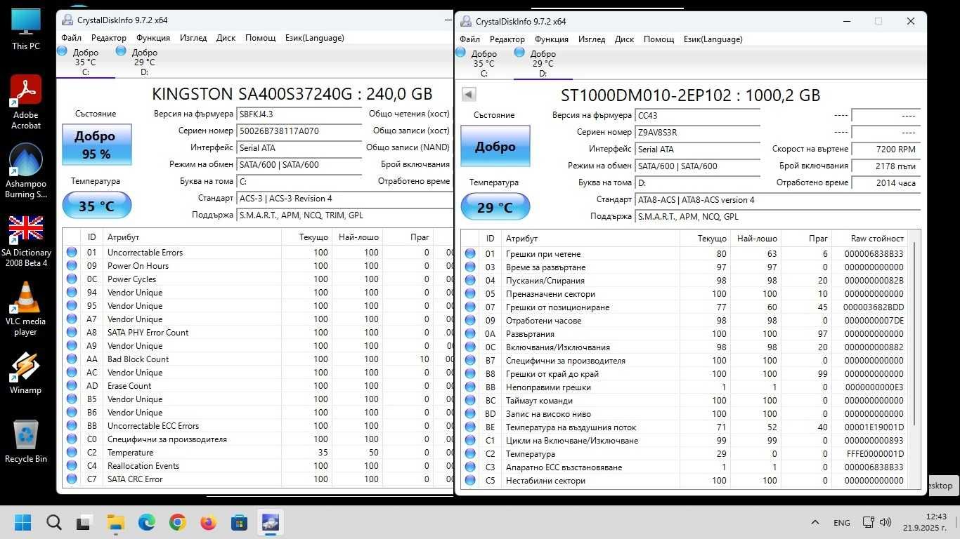Screen dimensions: 960x539
Task: Show hidden tray icons with the chevron
Action: 815,522
